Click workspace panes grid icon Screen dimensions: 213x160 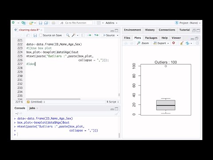99,23
